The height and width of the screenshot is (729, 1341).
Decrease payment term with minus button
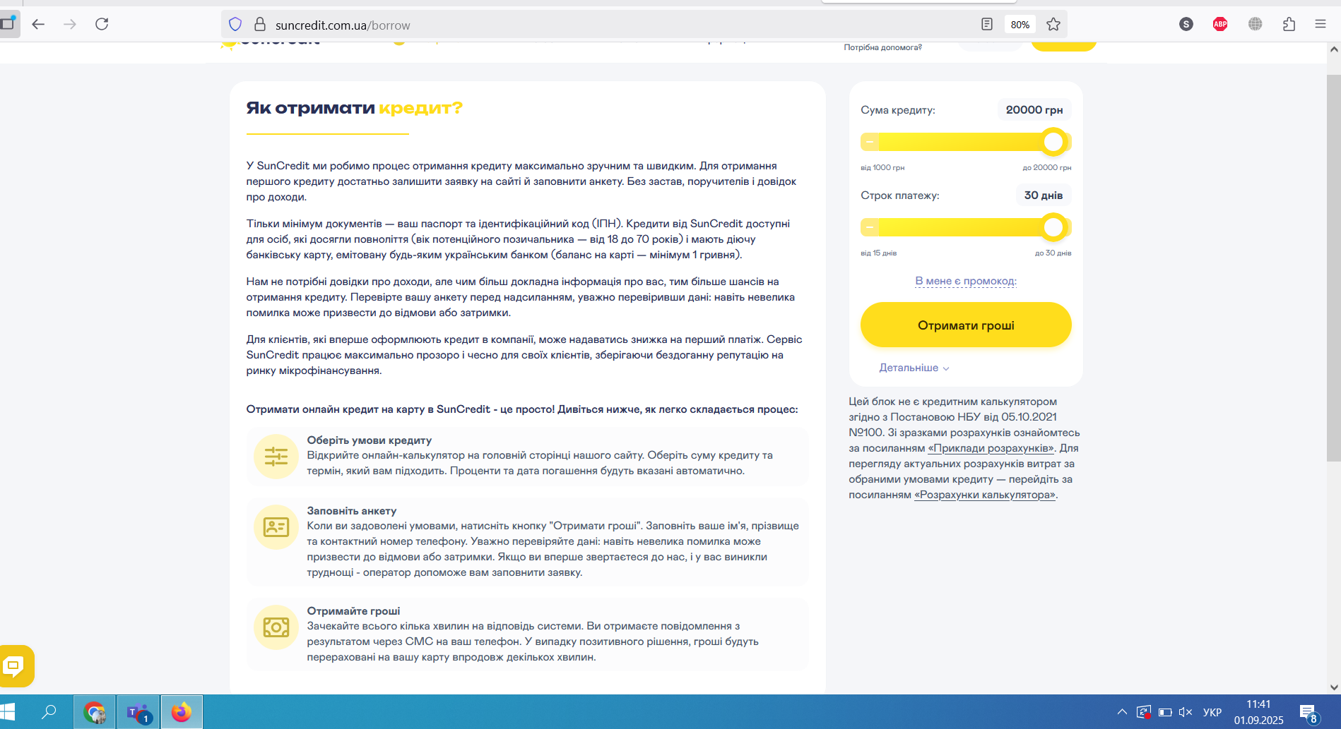(x=870, y=227)
